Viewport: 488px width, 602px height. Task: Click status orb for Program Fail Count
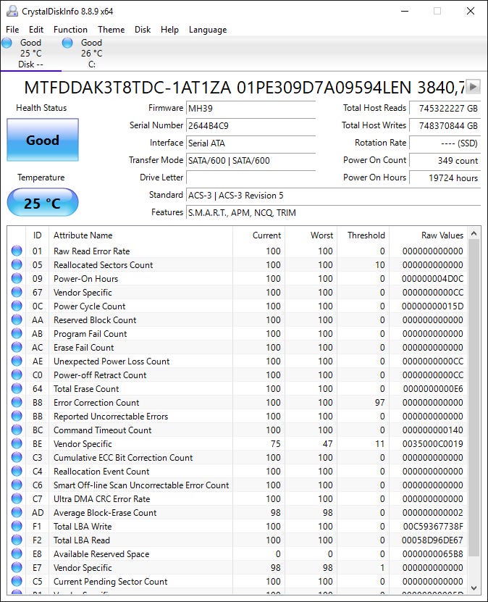[x=17, y=334]
